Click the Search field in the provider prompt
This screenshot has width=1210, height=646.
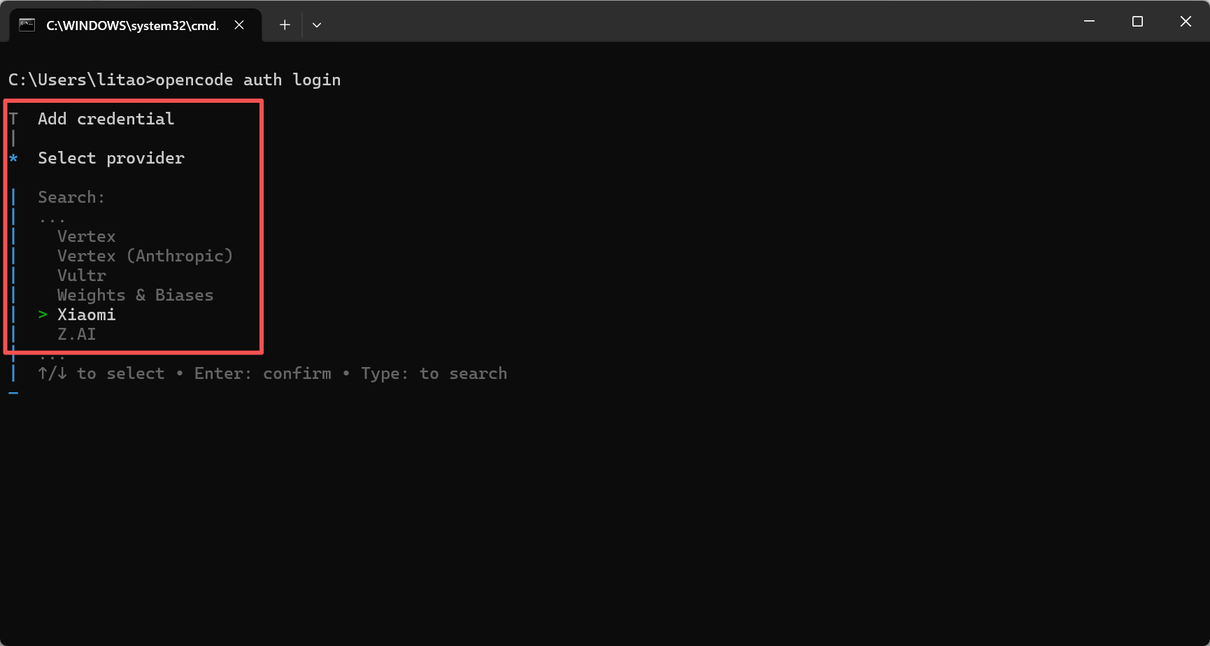pos(71,197)
